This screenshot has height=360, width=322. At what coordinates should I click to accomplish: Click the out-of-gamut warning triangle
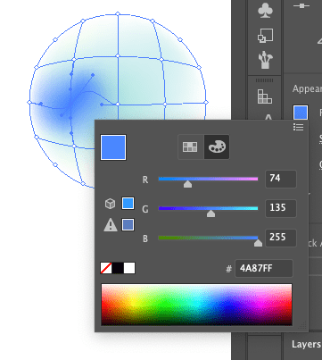(111, 225)
